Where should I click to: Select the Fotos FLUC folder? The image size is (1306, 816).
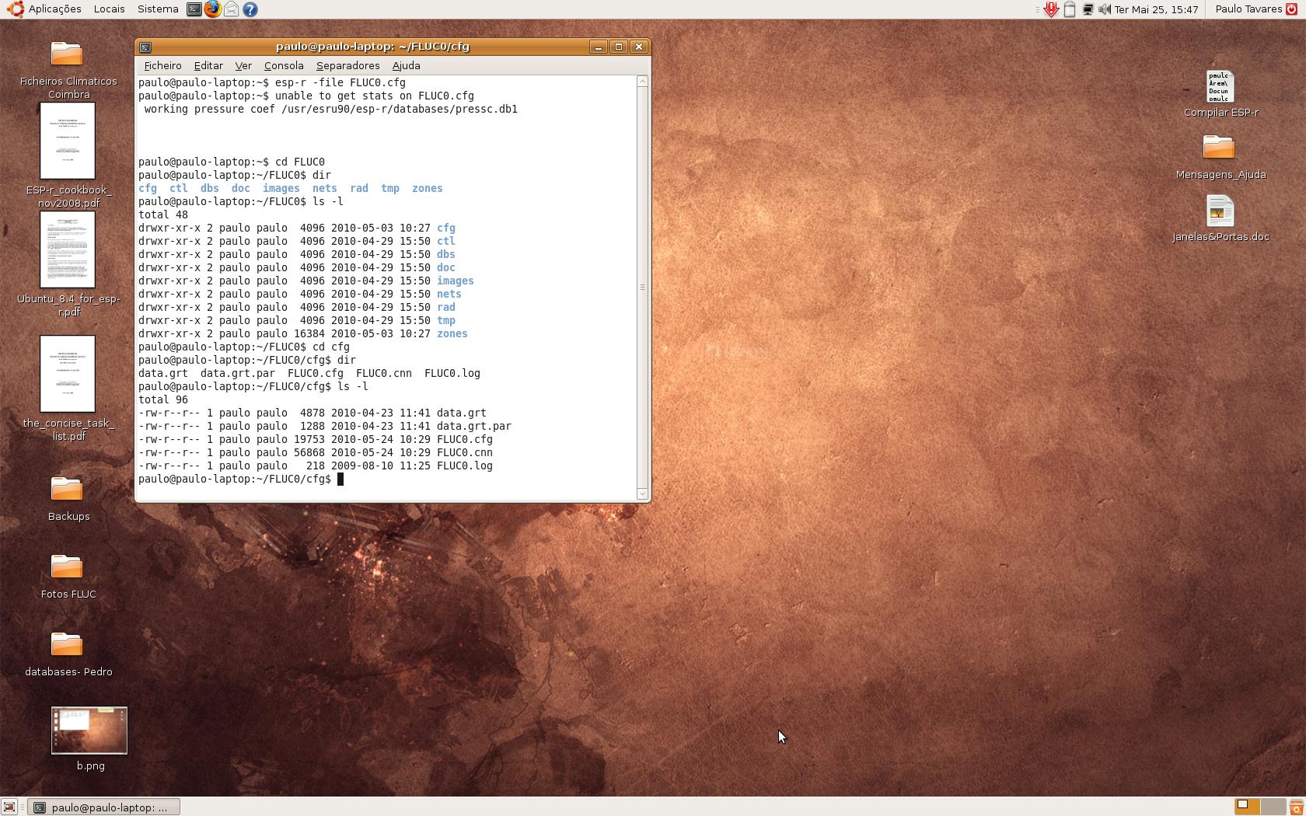point(68,567)
